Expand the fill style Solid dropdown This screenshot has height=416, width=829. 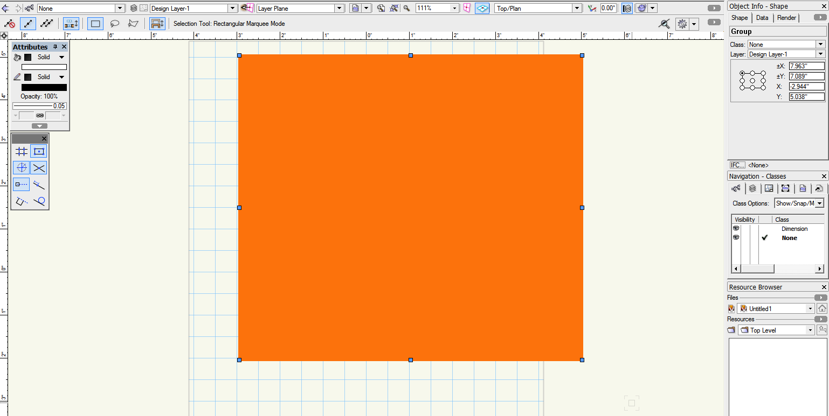pyautogui.click(x=61, y=57)
